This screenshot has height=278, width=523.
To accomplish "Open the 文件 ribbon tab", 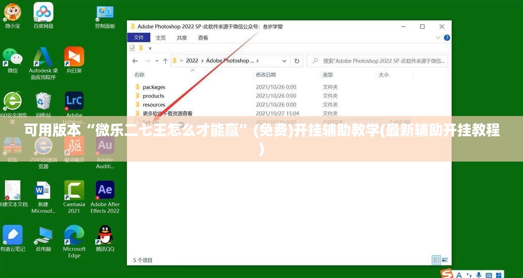I will pyautogui.click(x=139, y=38).
